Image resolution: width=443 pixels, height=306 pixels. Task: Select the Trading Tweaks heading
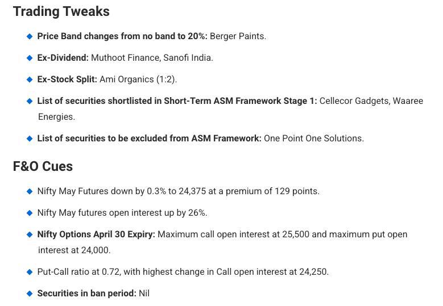(61, 11)
